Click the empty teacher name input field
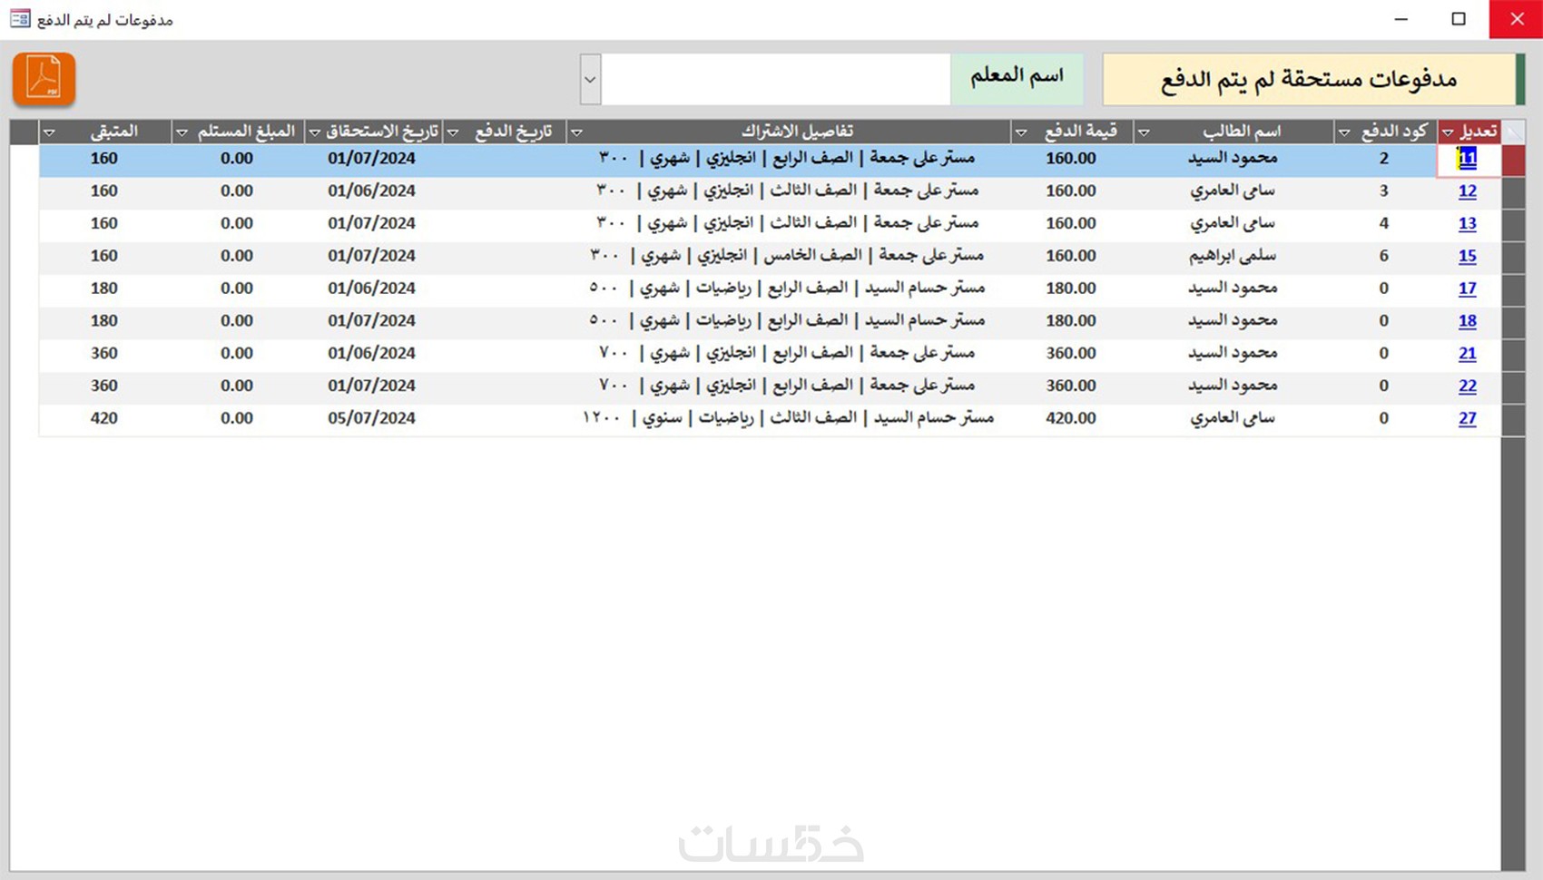The image size is (1543, 880). click(776, 79)
